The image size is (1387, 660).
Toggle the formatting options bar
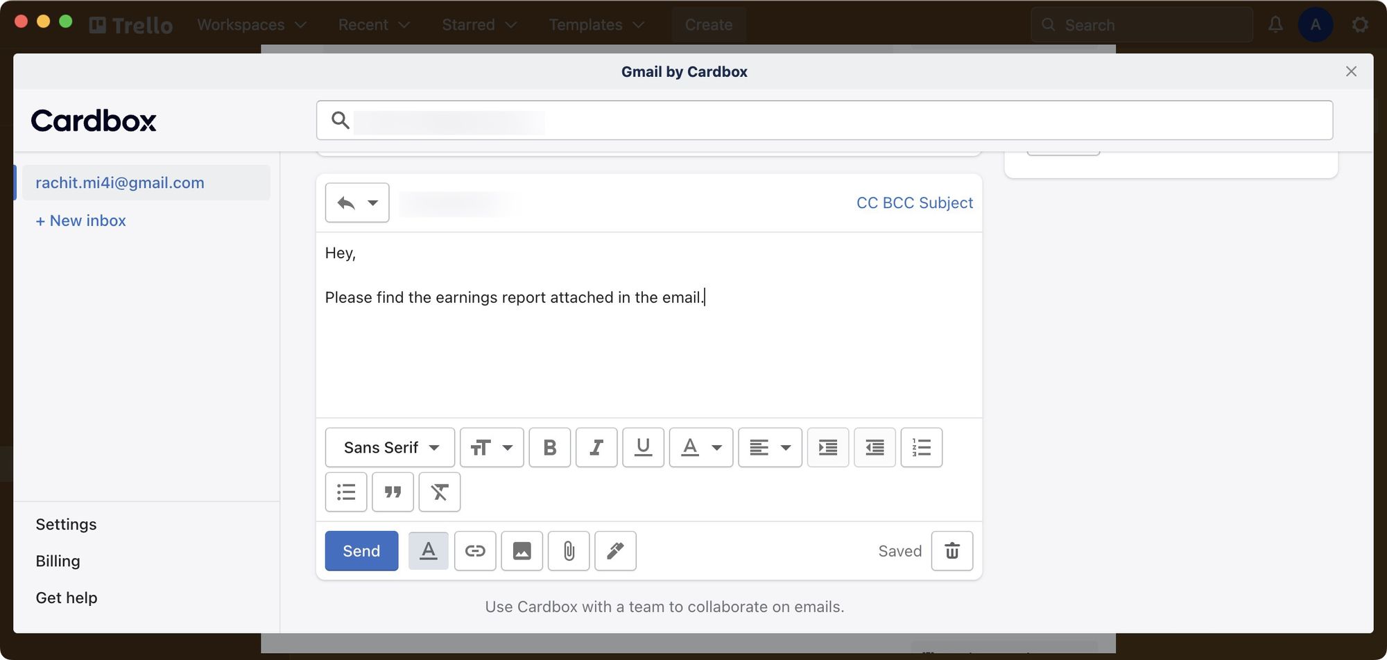pyautogui.click(x=429, y=551)
